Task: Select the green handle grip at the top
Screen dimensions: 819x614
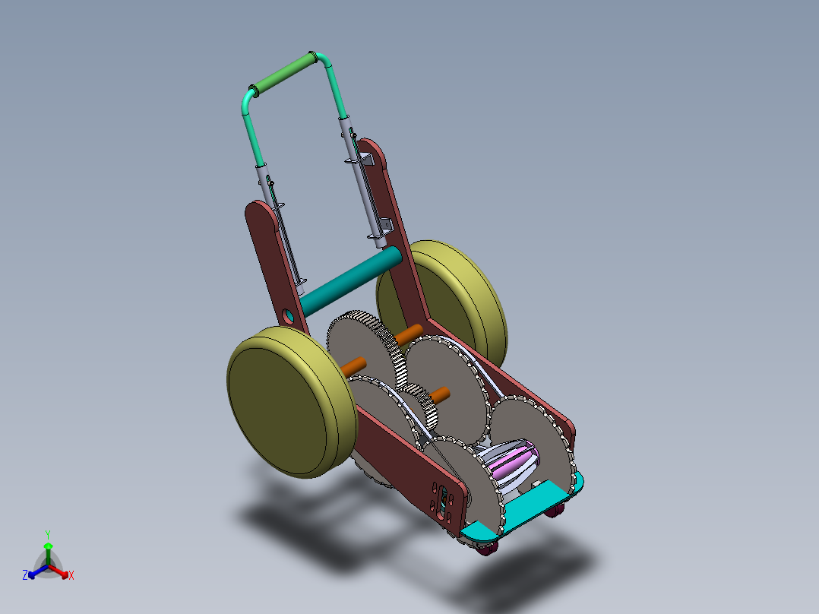Action: [x=285, y=73]
